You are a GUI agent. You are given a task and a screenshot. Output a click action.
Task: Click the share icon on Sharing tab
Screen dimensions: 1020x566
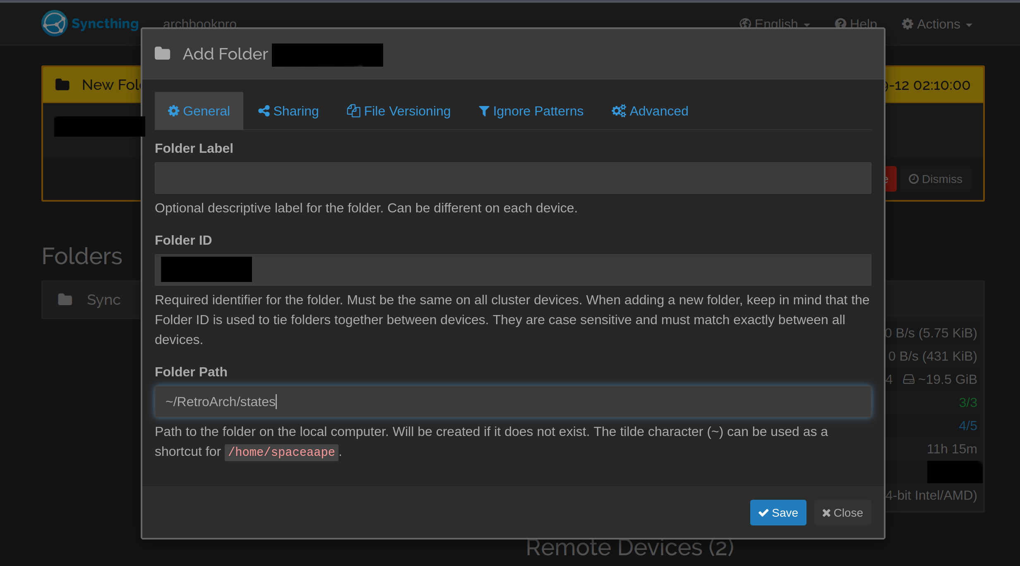[264, 111]
